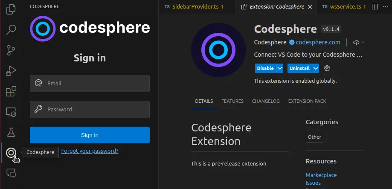Open the Extensions view icon
The height and width of the screenshot is (189, 392).
[11, 91]
